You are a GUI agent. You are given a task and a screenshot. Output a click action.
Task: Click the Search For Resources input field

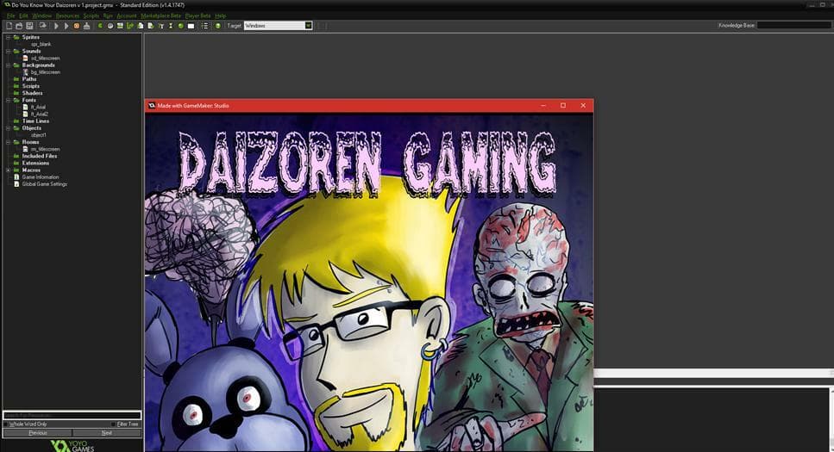point(72,415)
